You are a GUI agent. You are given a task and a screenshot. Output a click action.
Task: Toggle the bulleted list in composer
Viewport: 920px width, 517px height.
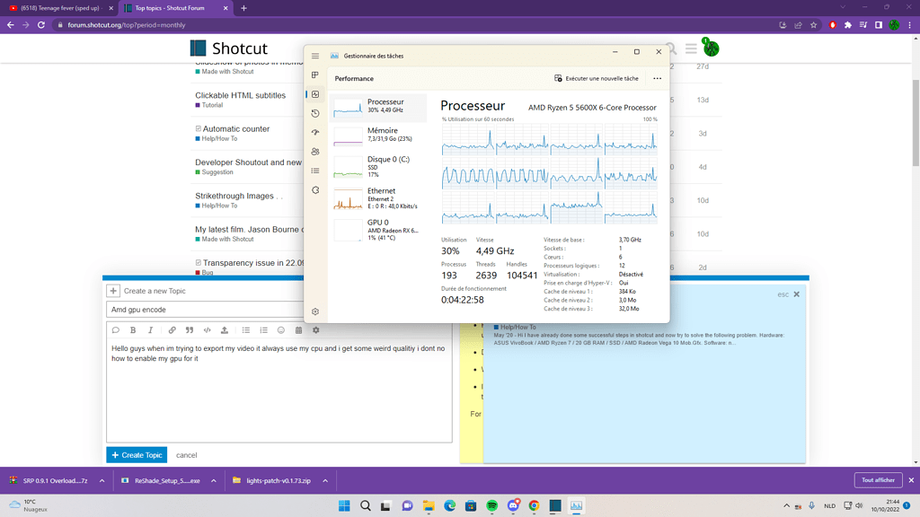coord(246,330)
